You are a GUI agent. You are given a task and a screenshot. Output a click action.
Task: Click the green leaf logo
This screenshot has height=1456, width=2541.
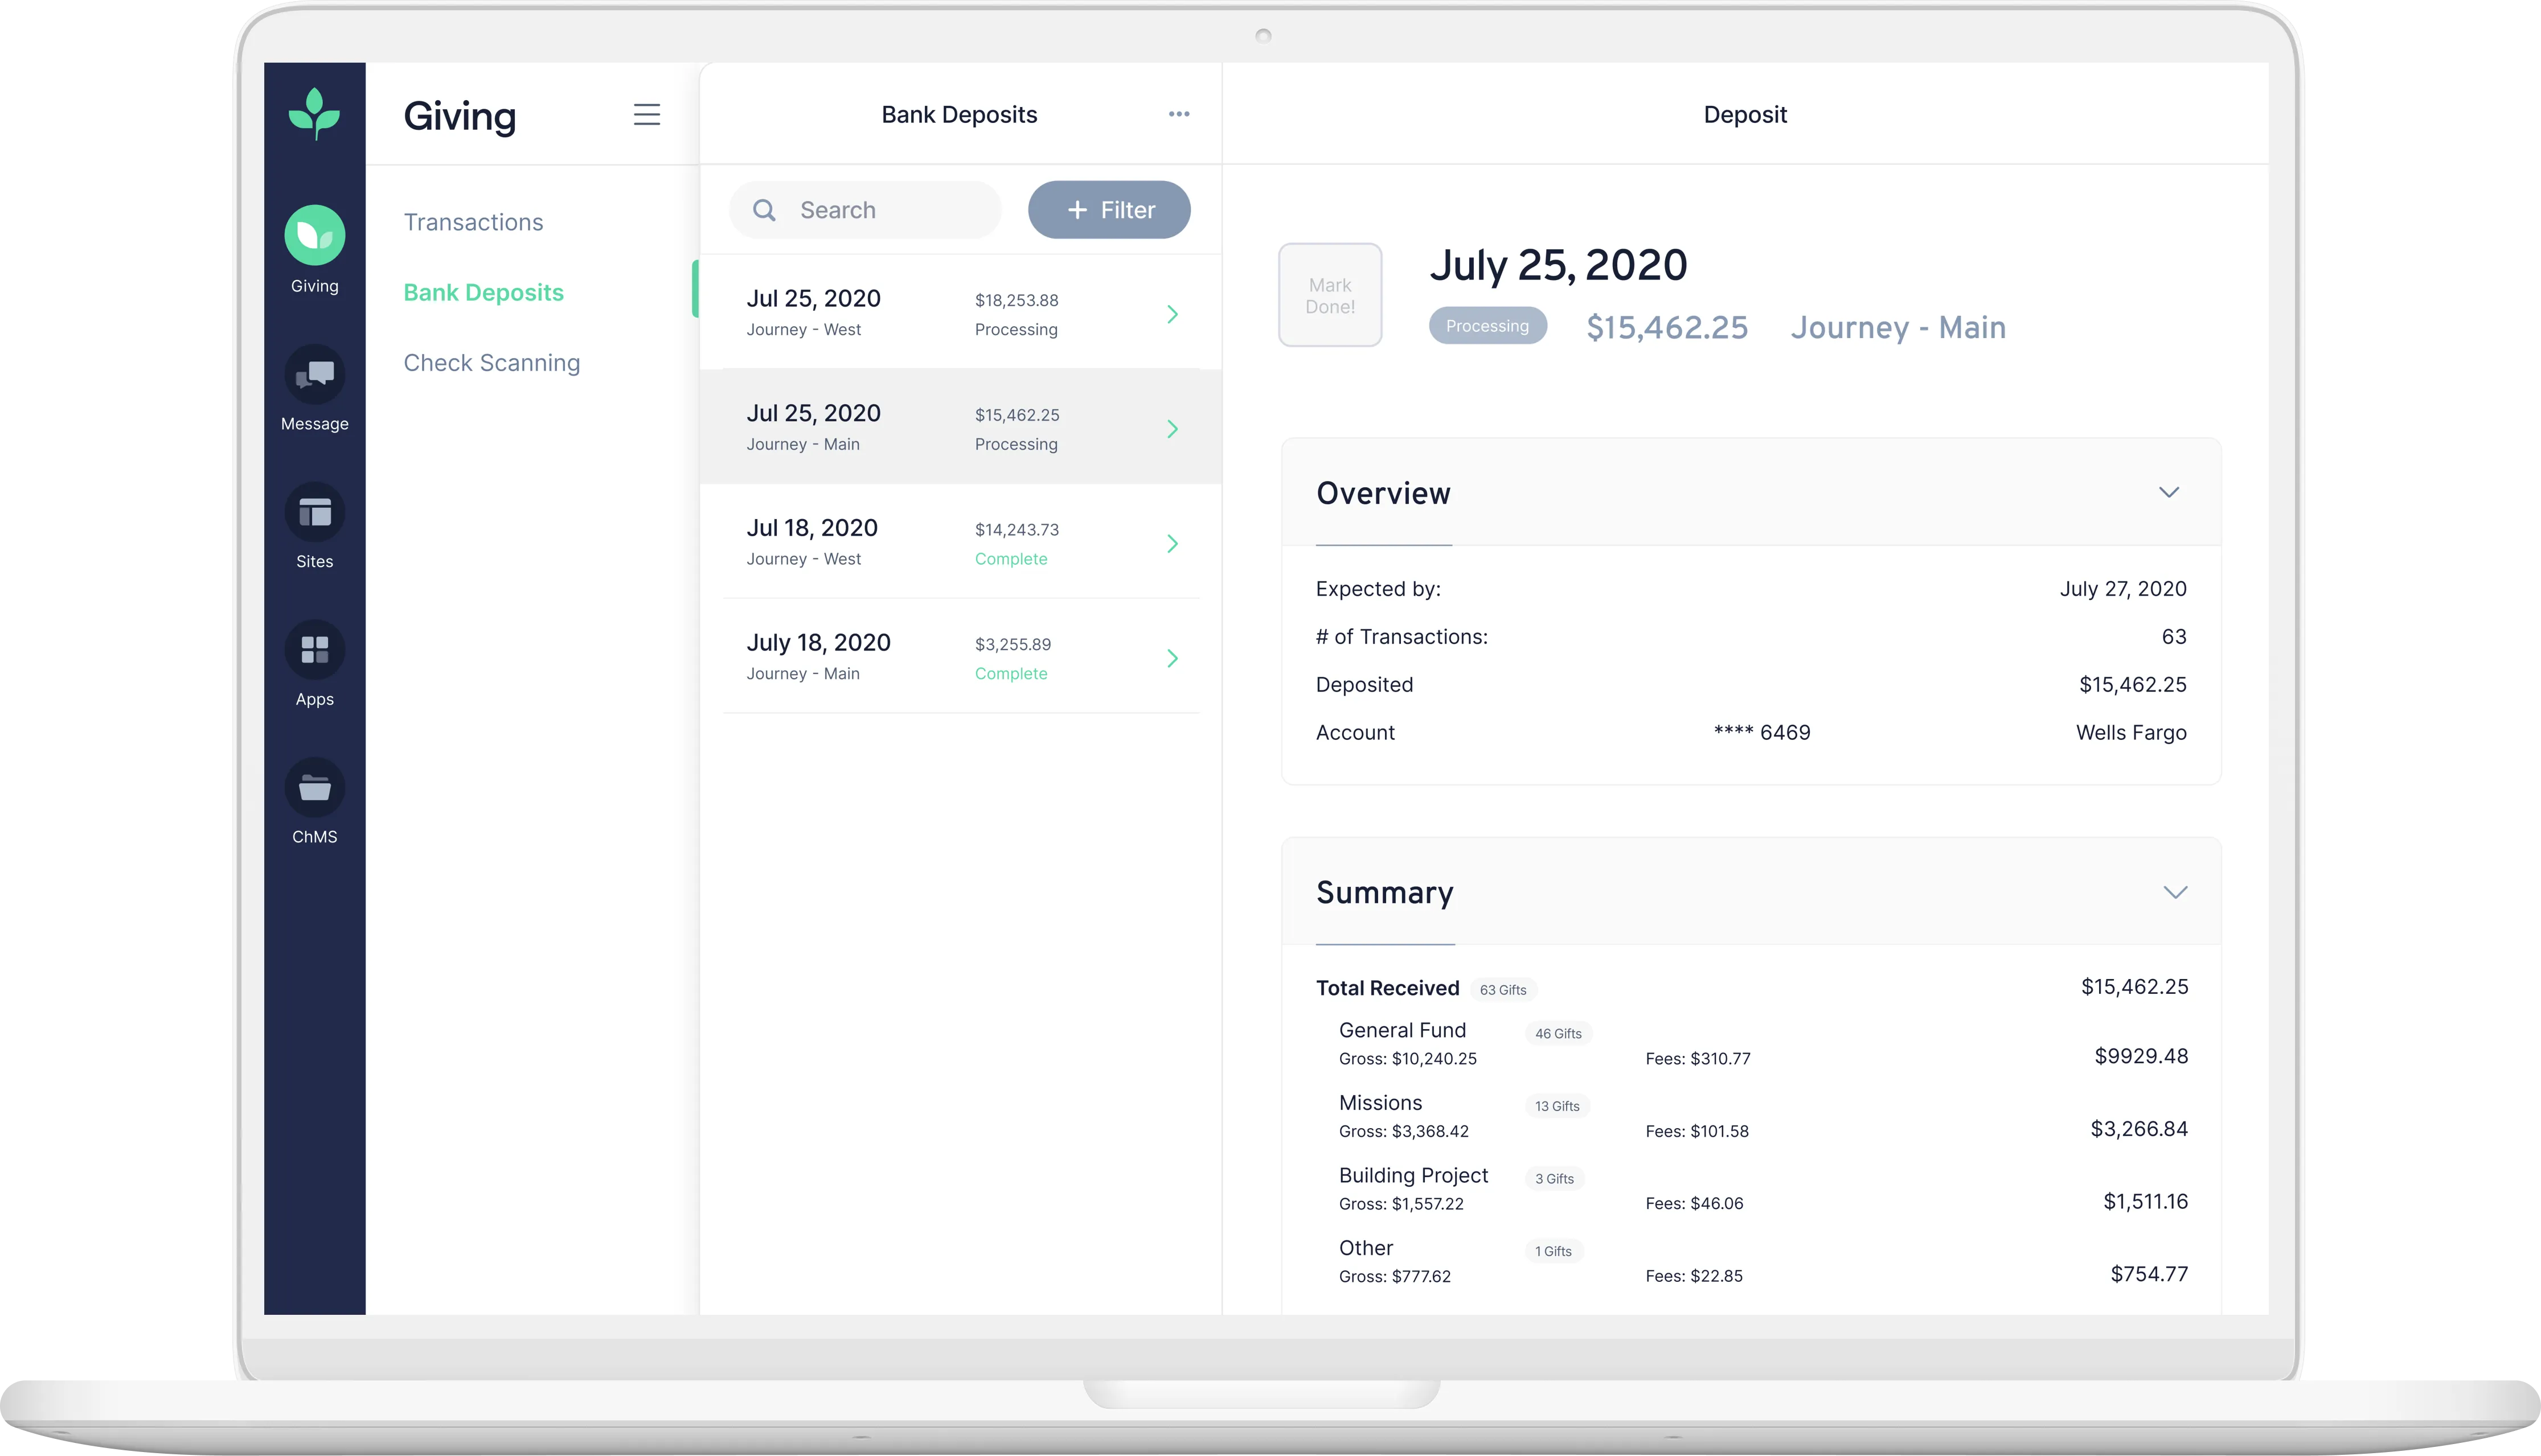pyautogui.click(x=314, y=113)
